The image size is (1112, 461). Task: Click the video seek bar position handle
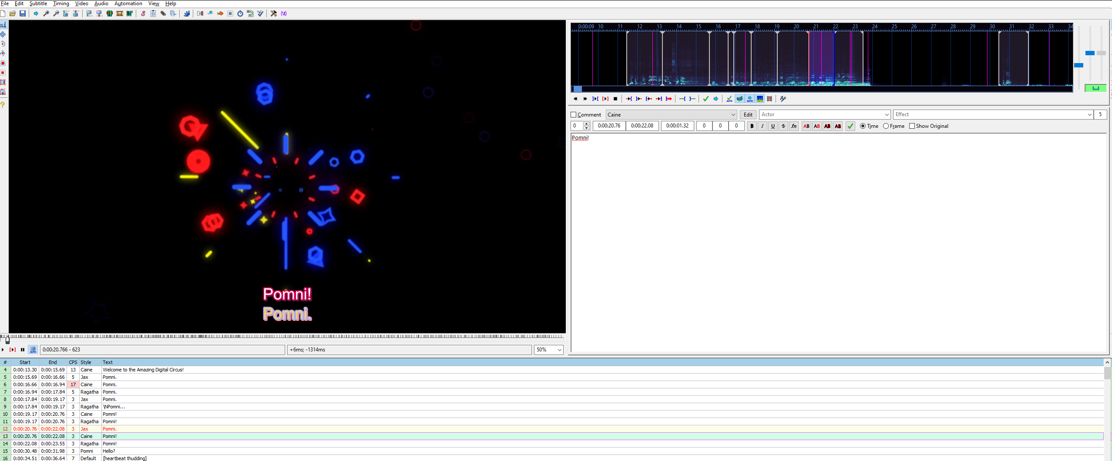click(7, 340)
